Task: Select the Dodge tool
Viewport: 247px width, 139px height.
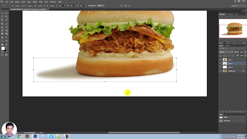Action: point(7,34)
